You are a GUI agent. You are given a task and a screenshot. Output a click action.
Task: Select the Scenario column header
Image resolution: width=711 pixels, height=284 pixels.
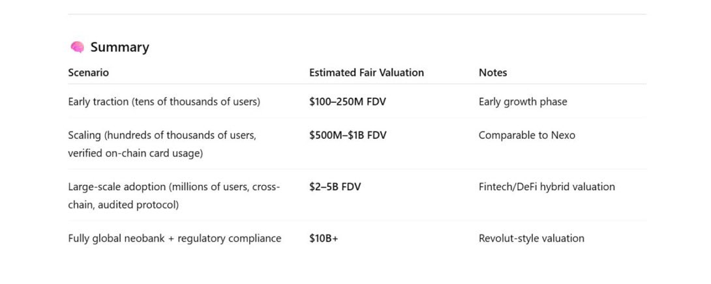click(88, 73)
